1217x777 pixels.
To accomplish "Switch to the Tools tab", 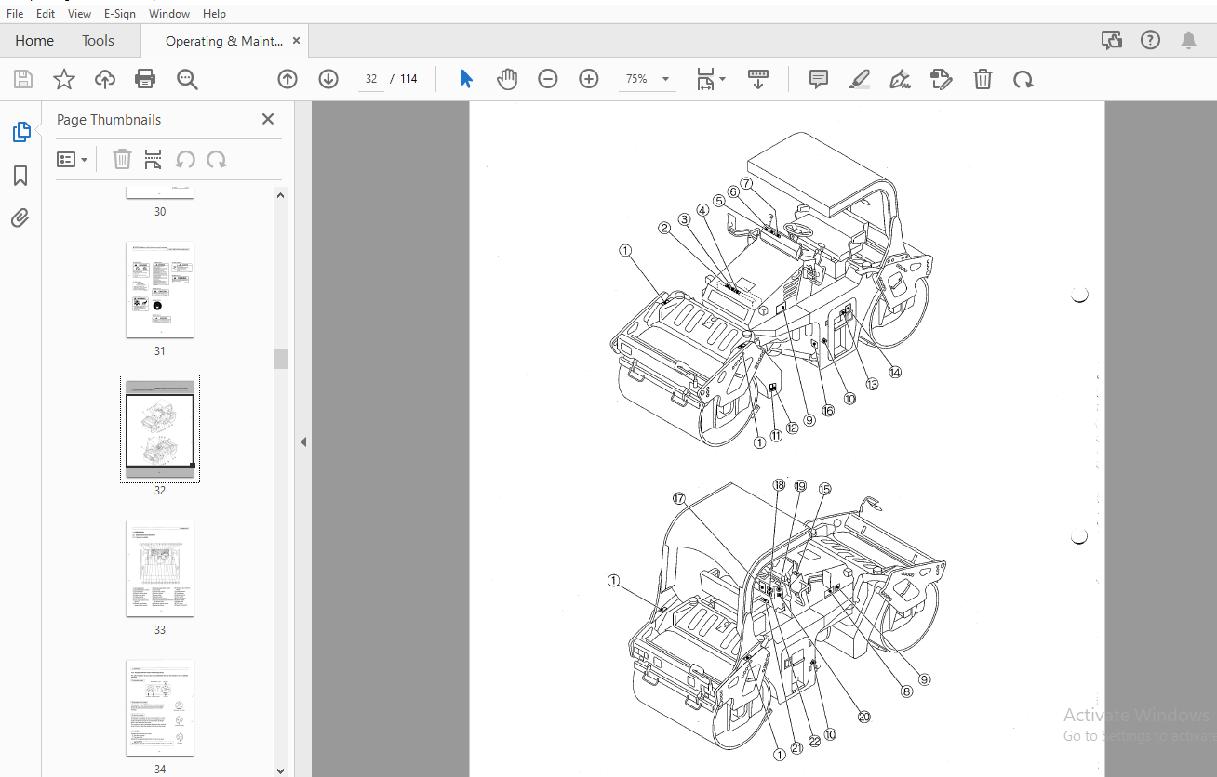I will (98, 41).
